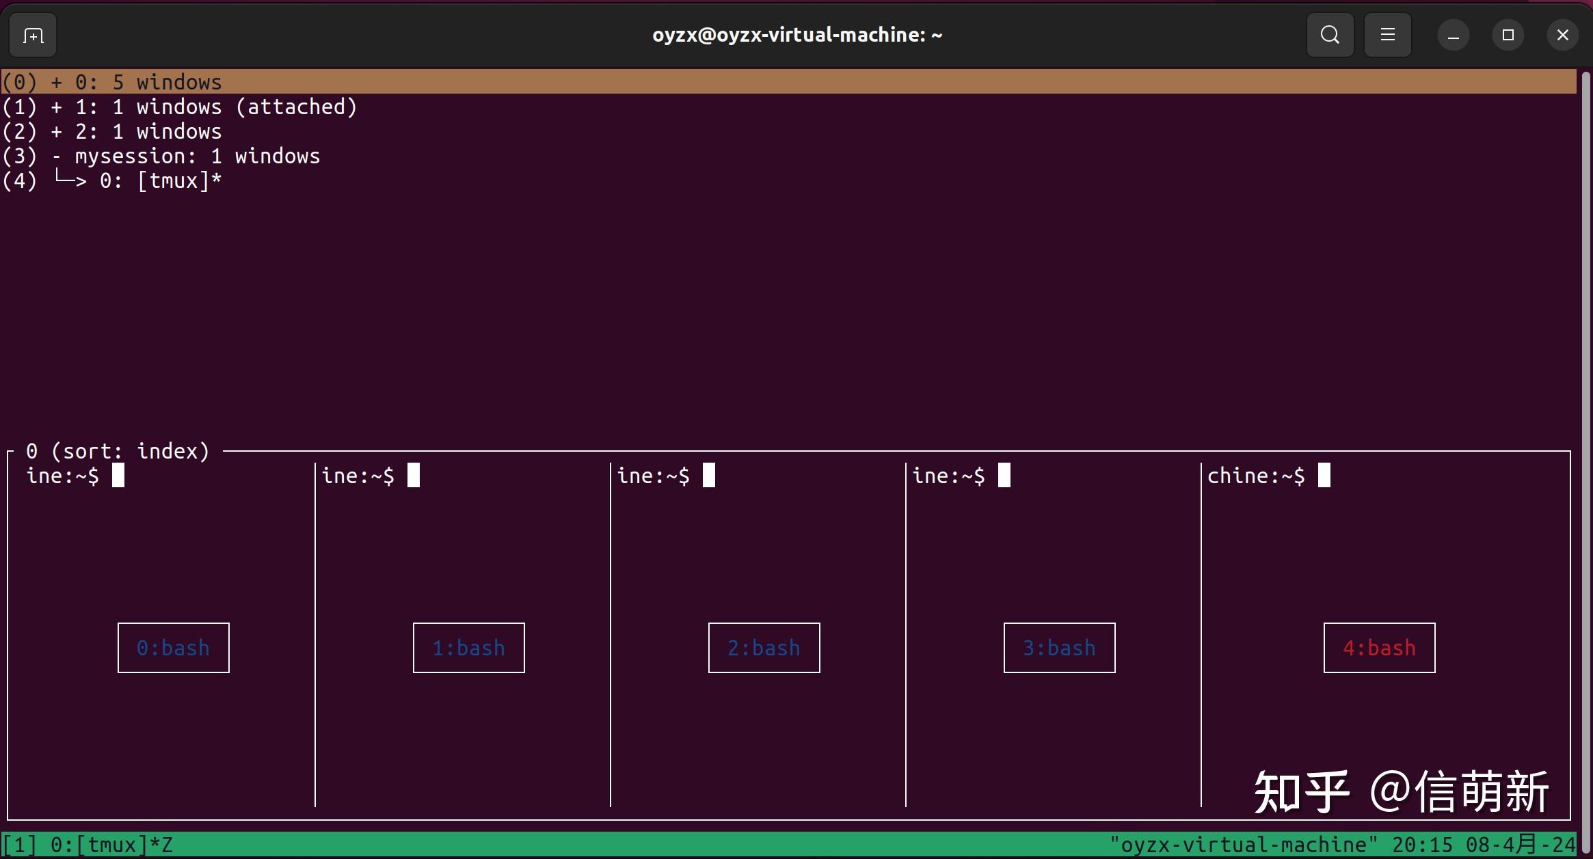Click the 0 (sort: index) preview header
1593x859 pixels.
point(118,450)
